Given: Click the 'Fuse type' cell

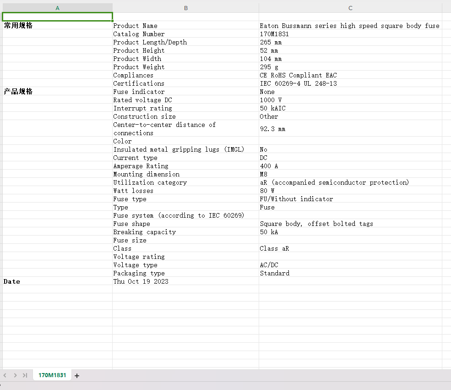Looking at the screenshot, I should [x=186, y=199].
